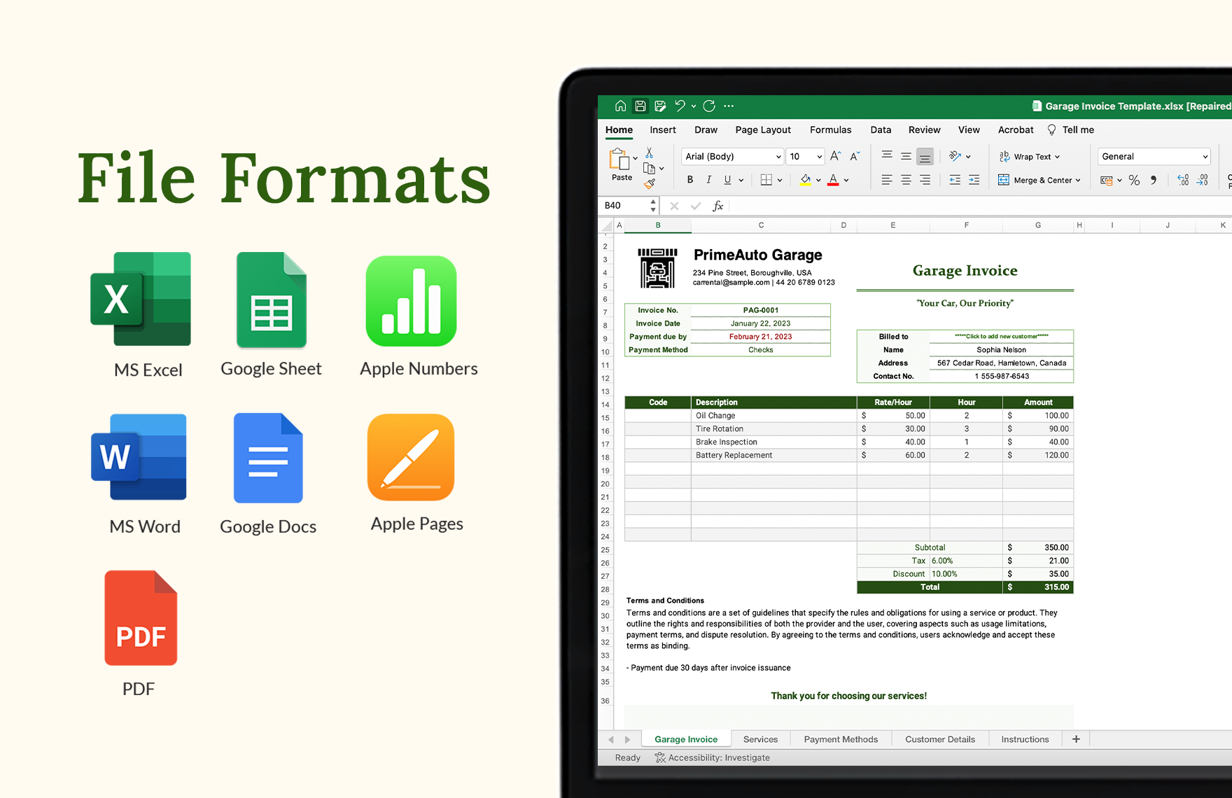Click the Save As pencil-disk icon
The image size is (1232, 798).
pos(659,106)
